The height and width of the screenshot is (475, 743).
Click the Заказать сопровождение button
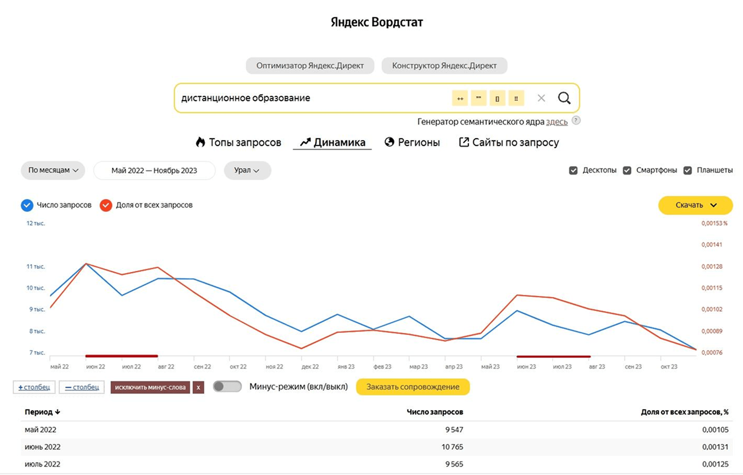coord(412,387)
